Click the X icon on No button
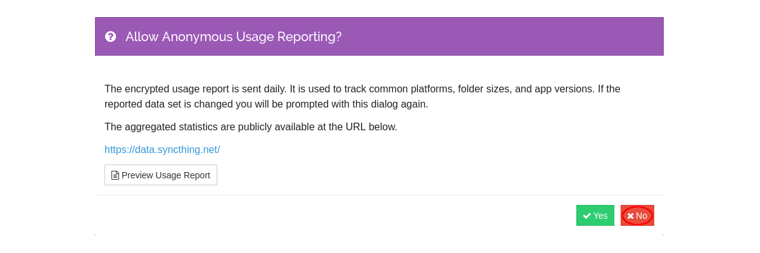This screenshot has width=760, height=253. coord(630,216)
